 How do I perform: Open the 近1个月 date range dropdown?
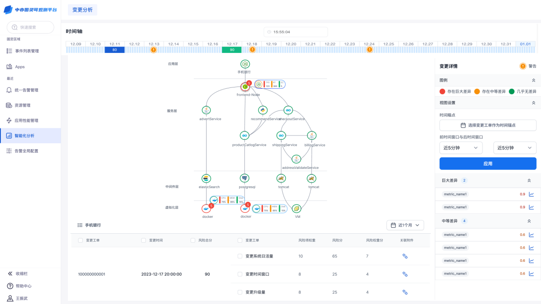pyautogui.click(x=405, y=225)
